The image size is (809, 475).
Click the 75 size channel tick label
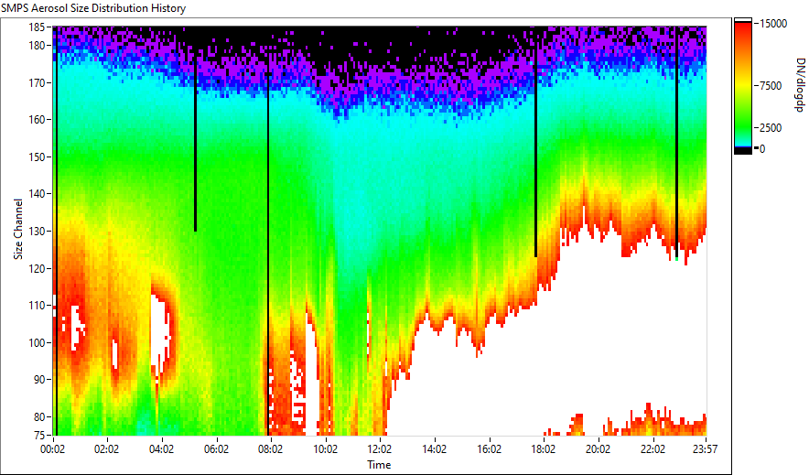pyautogui.click(x=39, y=435)
